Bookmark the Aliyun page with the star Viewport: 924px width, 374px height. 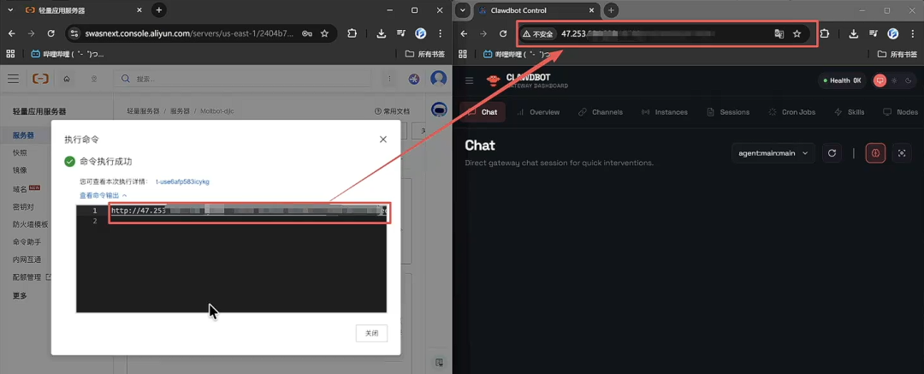[324, 33]
